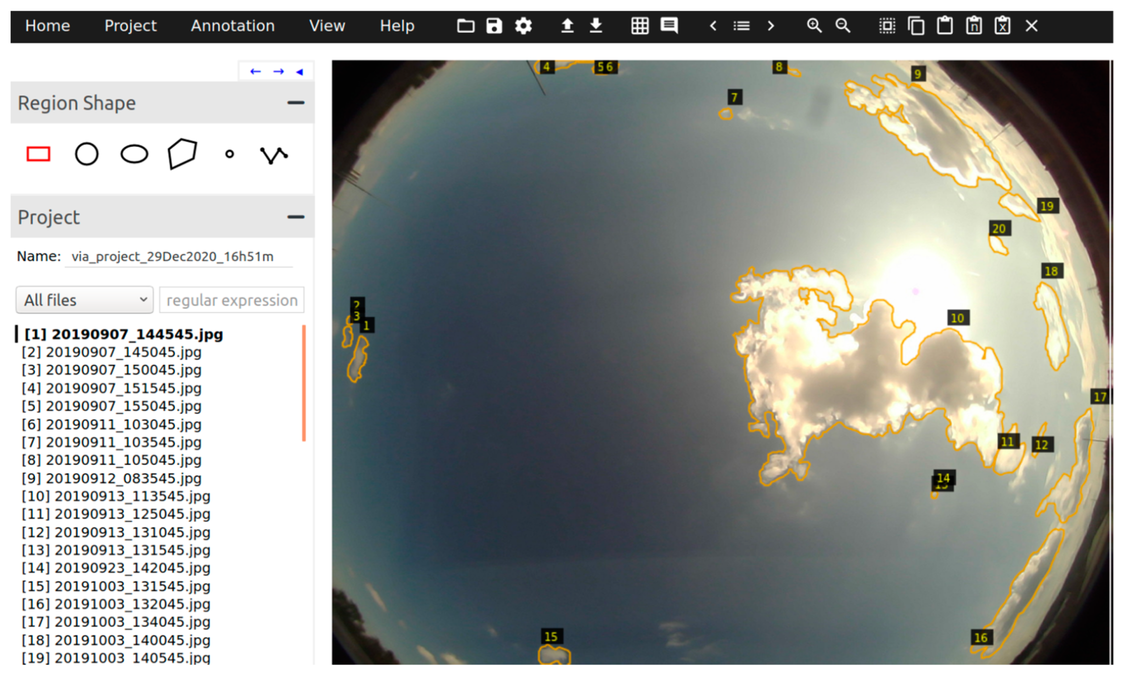Open the View menu
1122x676 pixels.
[x=326, y=25]
